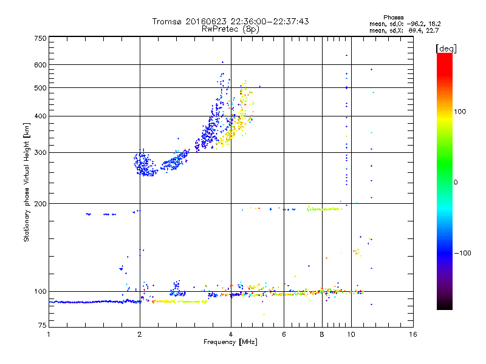Click the x-axis tick label '6'
Image resolution: width=486 pixels, height=364 pixels.
click(284, 334)
